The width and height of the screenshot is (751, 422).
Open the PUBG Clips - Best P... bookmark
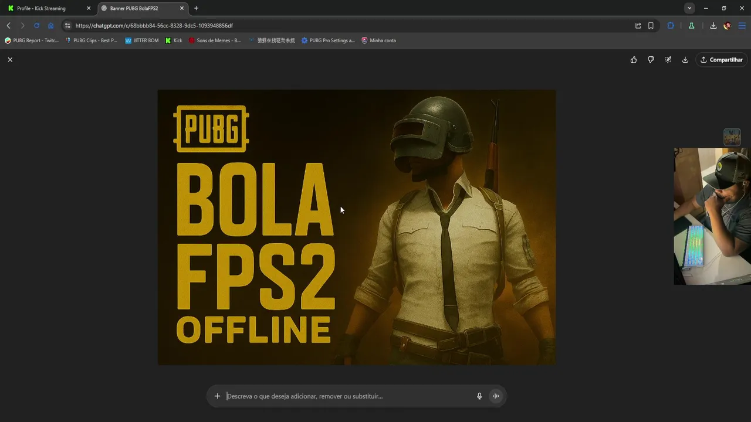pyautogui.click(x=92, y=40)
